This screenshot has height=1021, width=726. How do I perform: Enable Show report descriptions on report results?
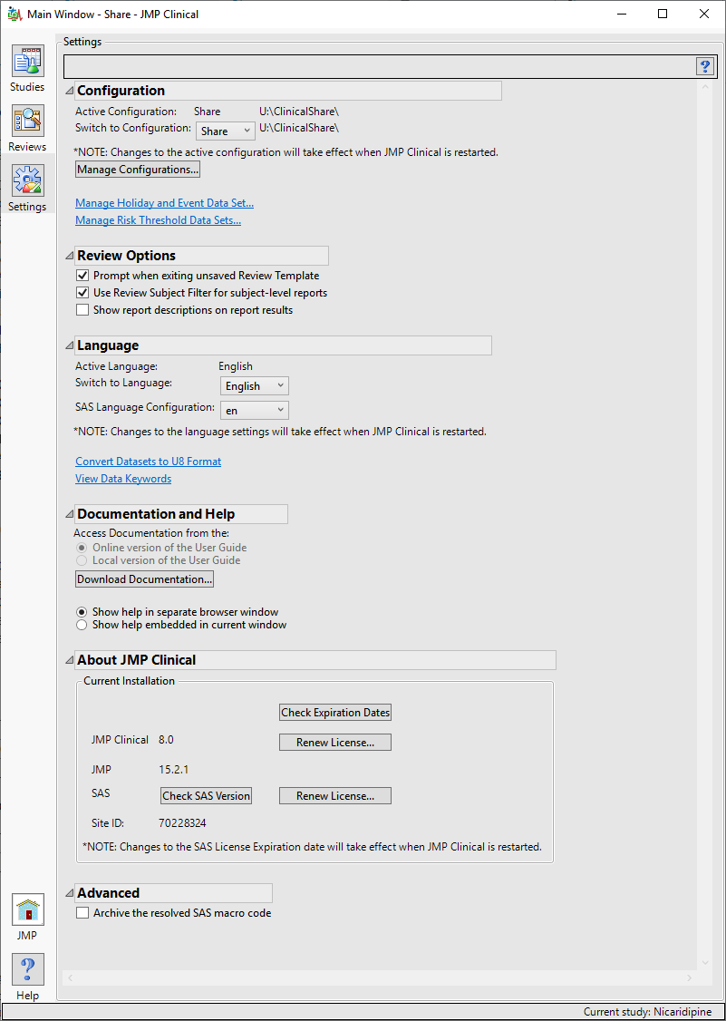point(82,310)
